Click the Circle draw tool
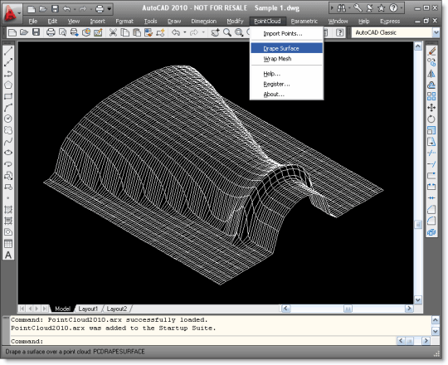Screen dimensions: 448x365 point(8,119)
